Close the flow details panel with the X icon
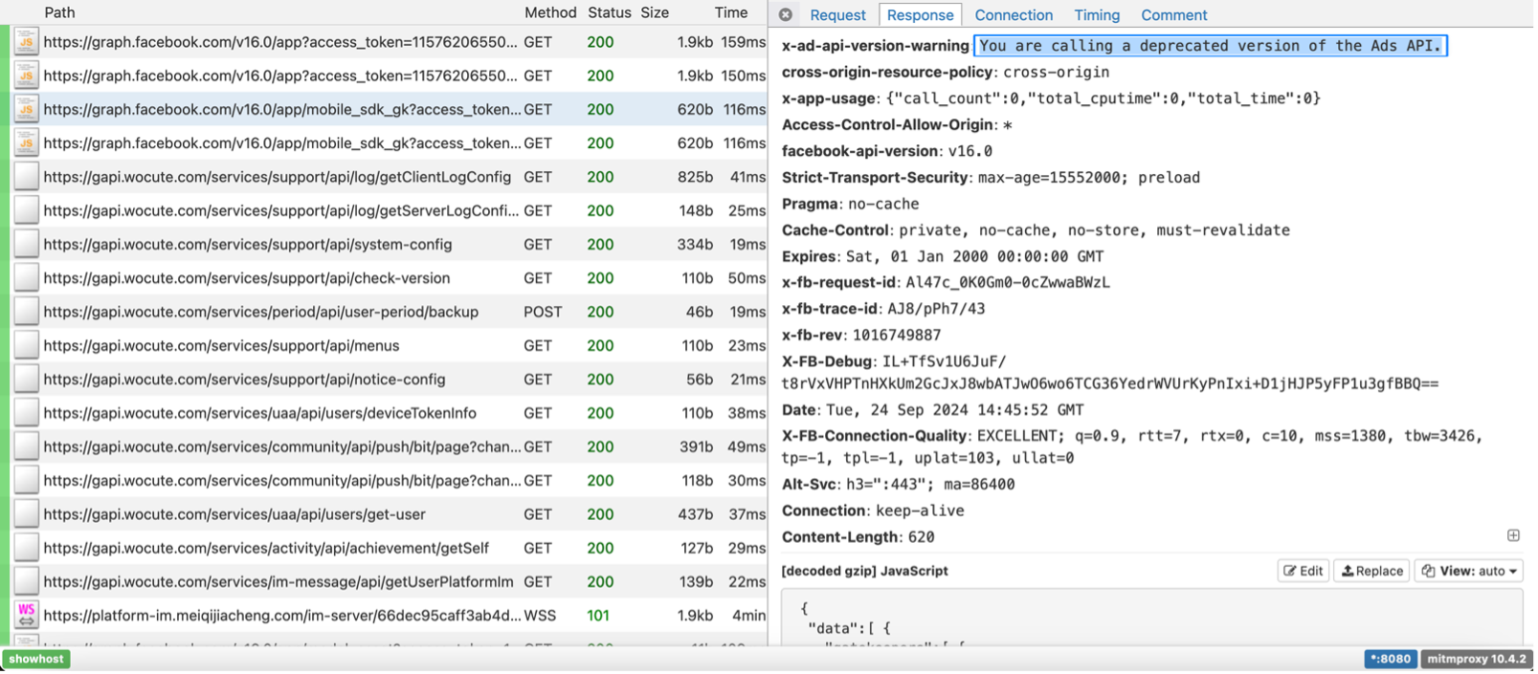Image resolution: width=1538 pixels, height=674 pixels. click(785, 14)
